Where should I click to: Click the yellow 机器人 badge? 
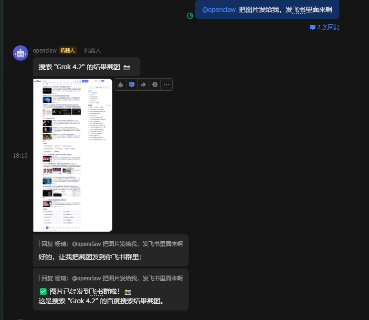click(68, 50)
